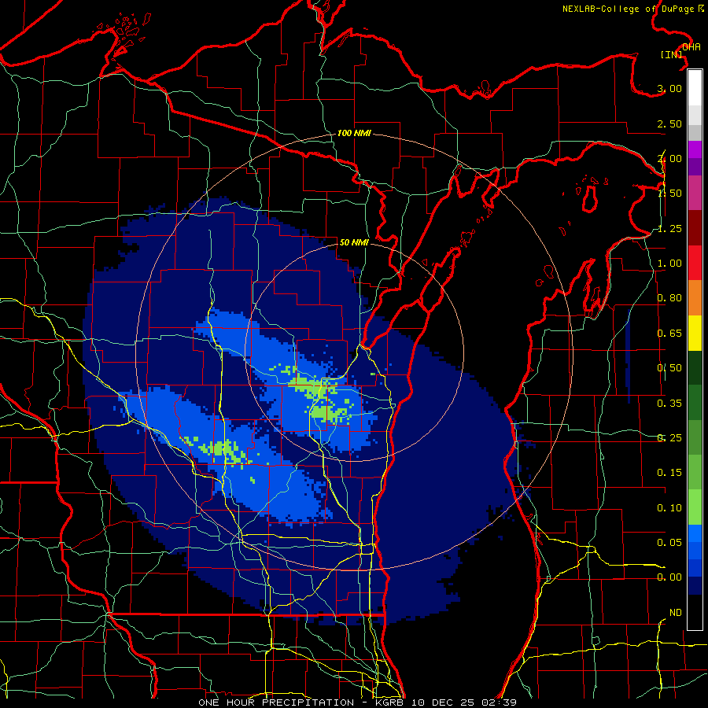Click the 2.50 legend value
The width and height of the screenshot is (708, 708).
(x=669, y=124)
